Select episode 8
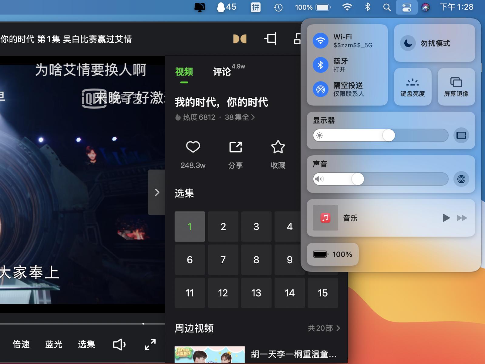The height and width of the screenshot is (364, 485). tap(256, 260)
